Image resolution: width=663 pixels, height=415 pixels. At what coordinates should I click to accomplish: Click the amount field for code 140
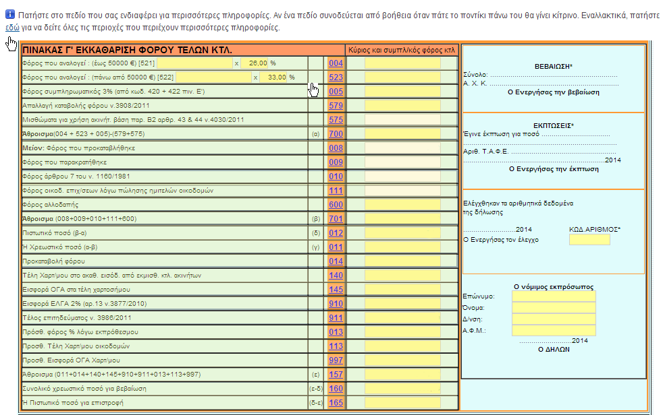coord(402,276)
